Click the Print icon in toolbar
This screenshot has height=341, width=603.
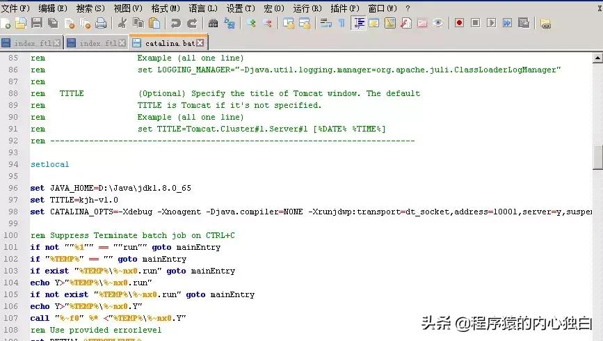click(101, 23)
